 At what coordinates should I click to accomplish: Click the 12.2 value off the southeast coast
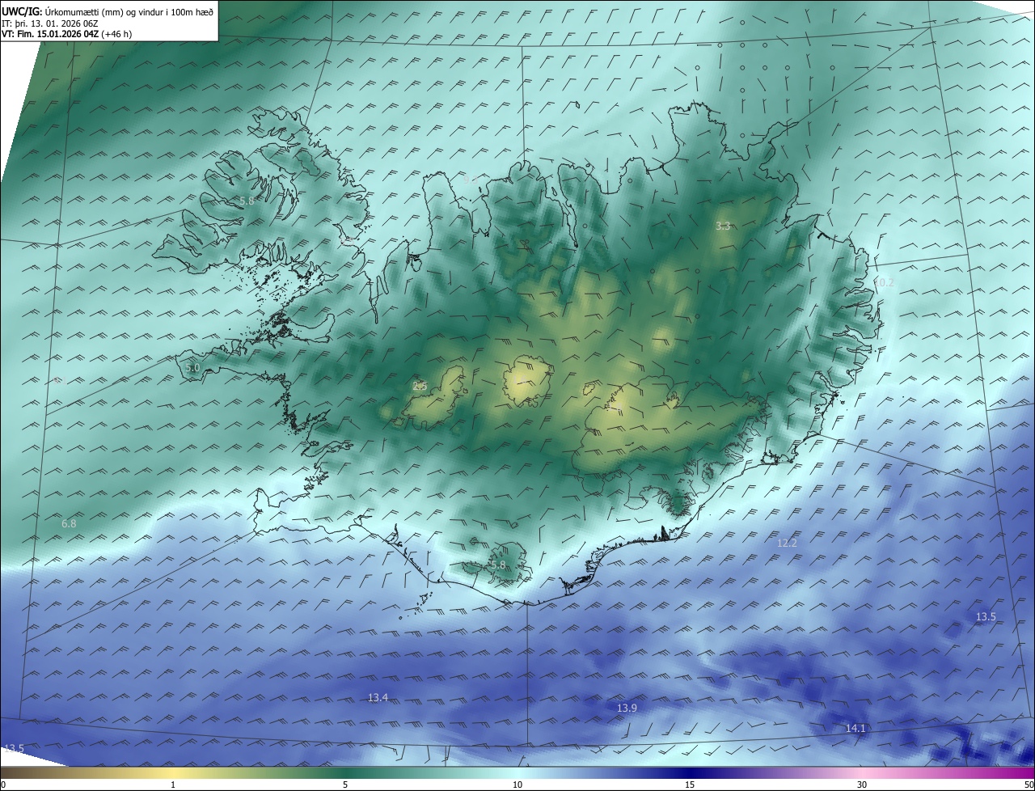[787, 543]
